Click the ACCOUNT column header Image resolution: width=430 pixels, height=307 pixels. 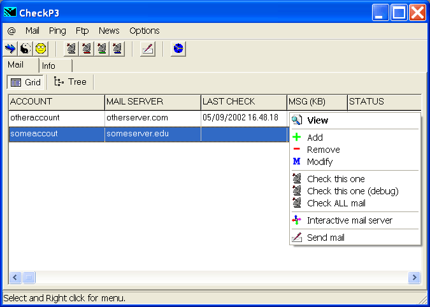(57, 102)
